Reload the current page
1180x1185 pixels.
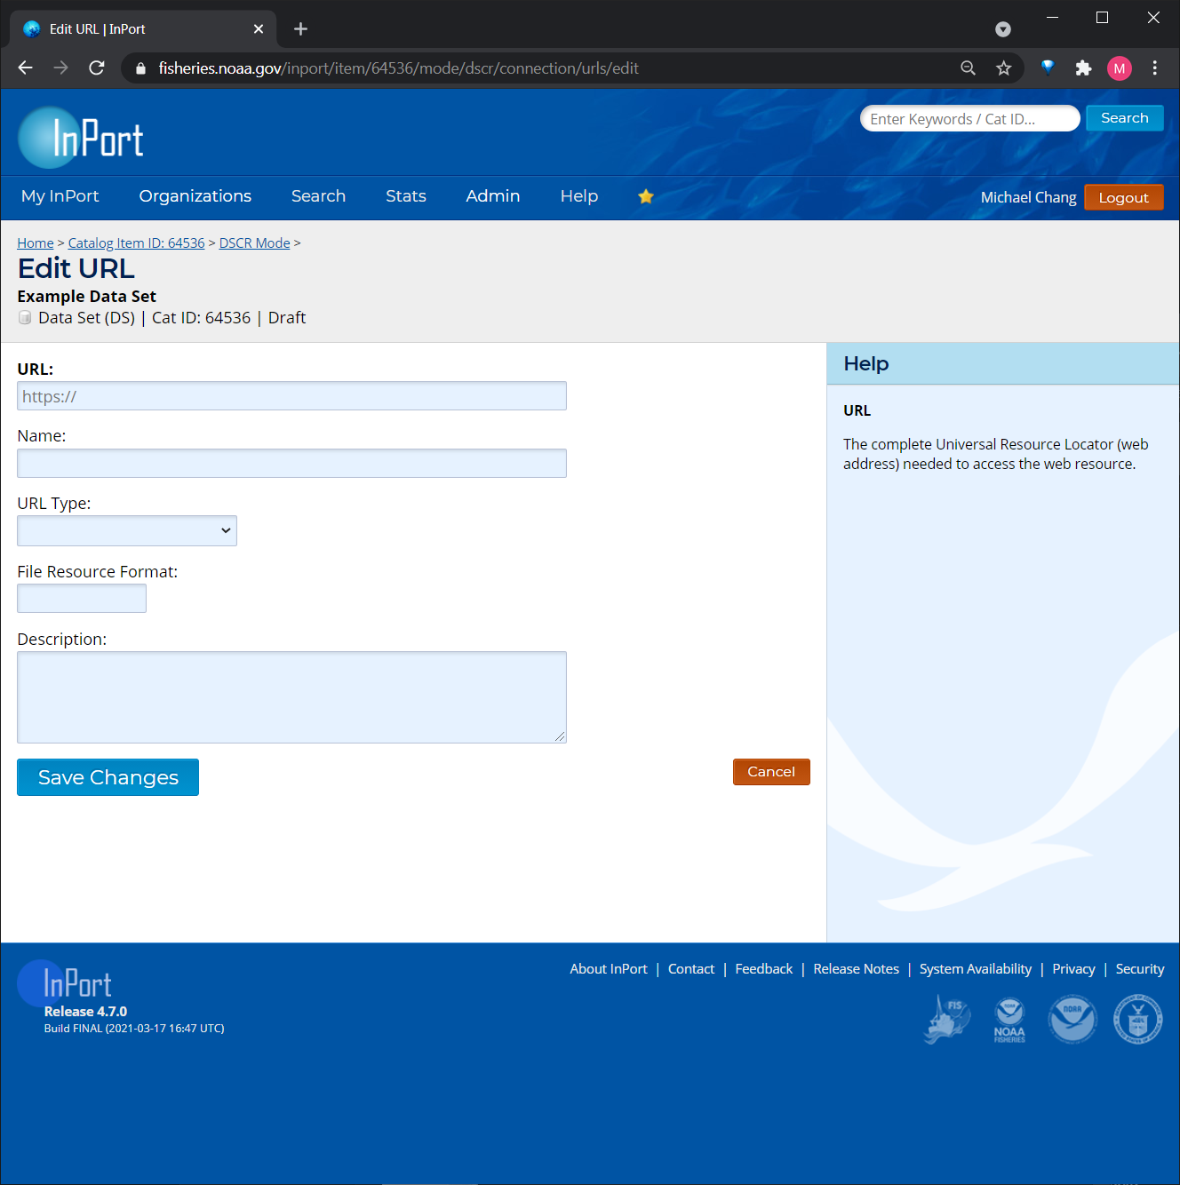97,68
